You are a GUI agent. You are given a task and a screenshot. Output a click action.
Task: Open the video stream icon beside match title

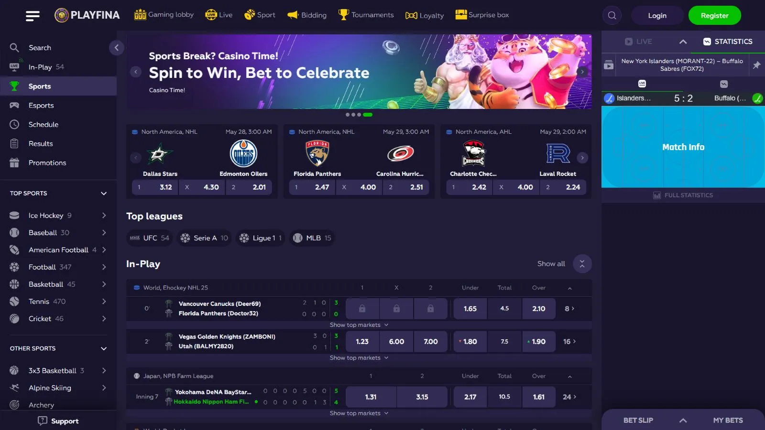[x=608, y=65]
